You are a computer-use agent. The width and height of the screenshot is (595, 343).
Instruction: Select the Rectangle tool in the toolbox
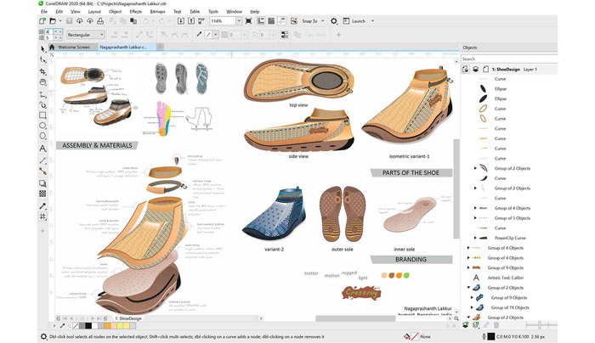(x=43, y=114)
